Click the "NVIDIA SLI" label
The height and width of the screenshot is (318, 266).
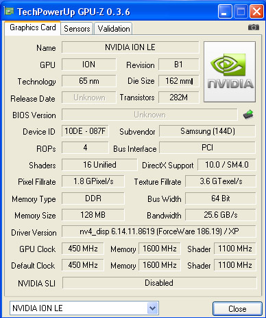pyautogui.click(x=36, y=284)
